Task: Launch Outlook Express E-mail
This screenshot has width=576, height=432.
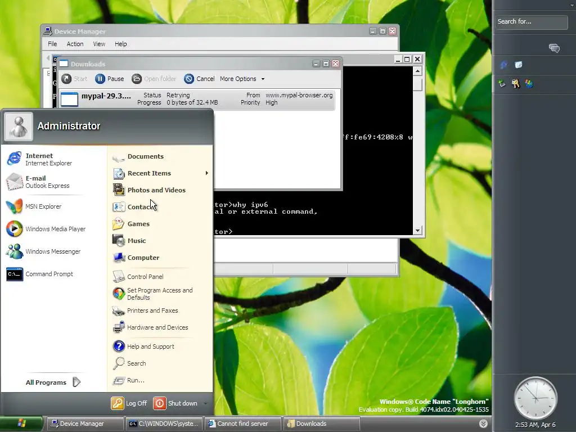Action: [x=38, y=182]
